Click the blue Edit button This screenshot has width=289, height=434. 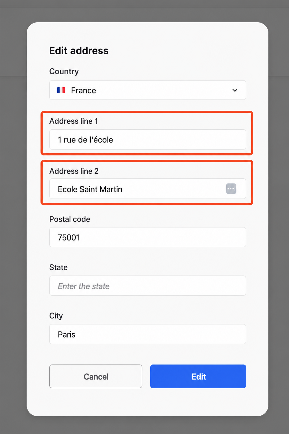click(198, 376)
